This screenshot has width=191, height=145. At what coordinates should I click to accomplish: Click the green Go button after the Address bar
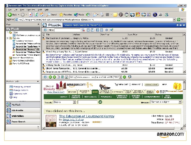point(179,19)
